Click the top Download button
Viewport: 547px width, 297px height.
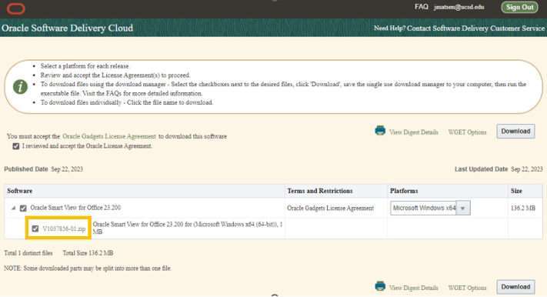click(515, 132)
